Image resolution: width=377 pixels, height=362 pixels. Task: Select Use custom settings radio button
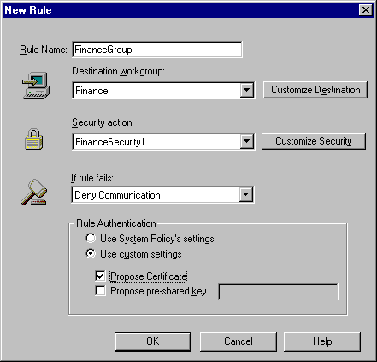[x=91, y=253]
